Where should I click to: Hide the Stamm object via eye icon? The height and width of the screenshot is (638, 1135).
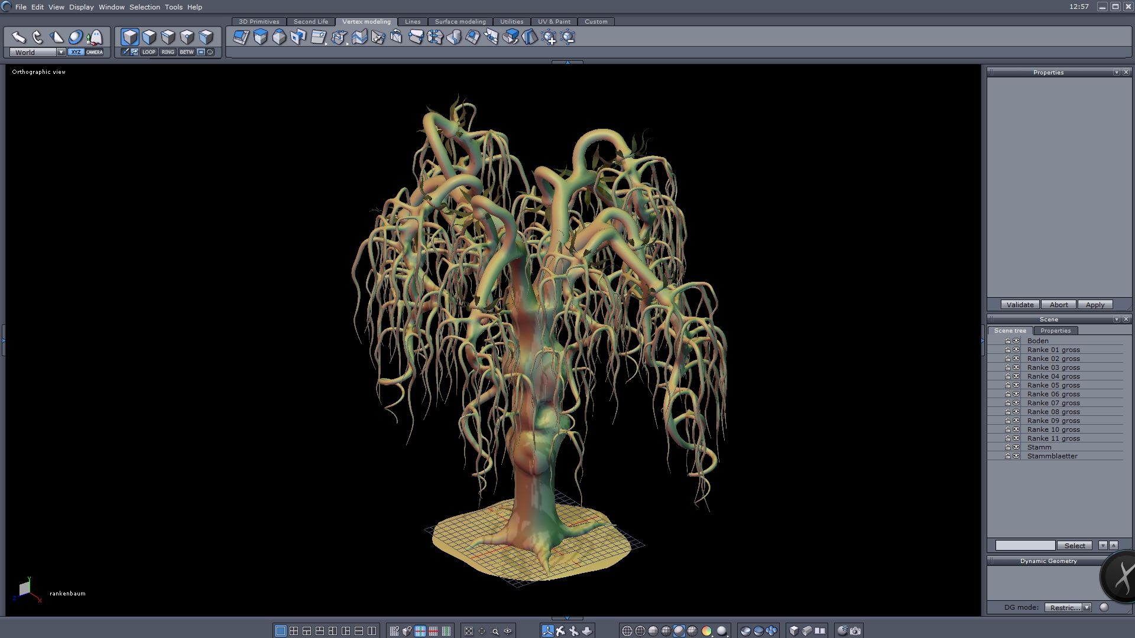coord(1016,447)
